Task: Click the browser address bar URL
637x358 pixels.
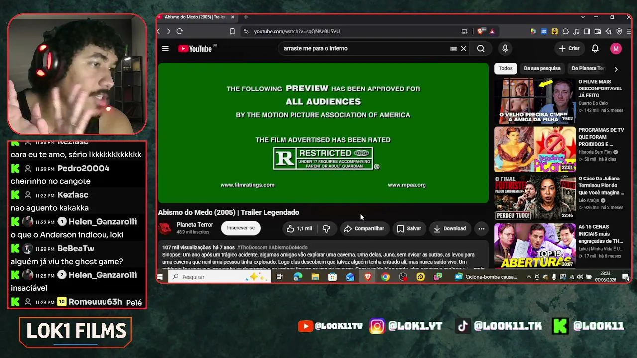Action: (297, 31)
